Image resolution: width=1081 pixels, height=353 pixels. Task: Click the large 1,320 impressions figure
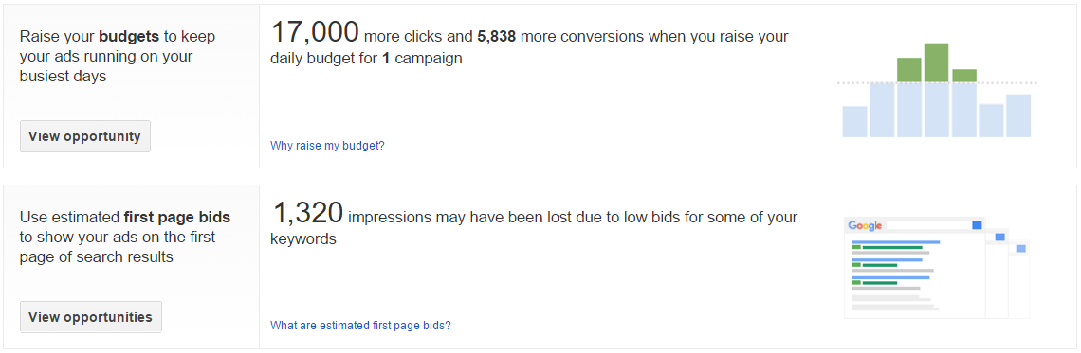tap(307, 213)
